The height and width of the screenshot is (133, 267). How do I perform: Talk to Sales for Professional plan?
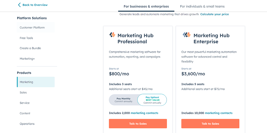point(138,124)
